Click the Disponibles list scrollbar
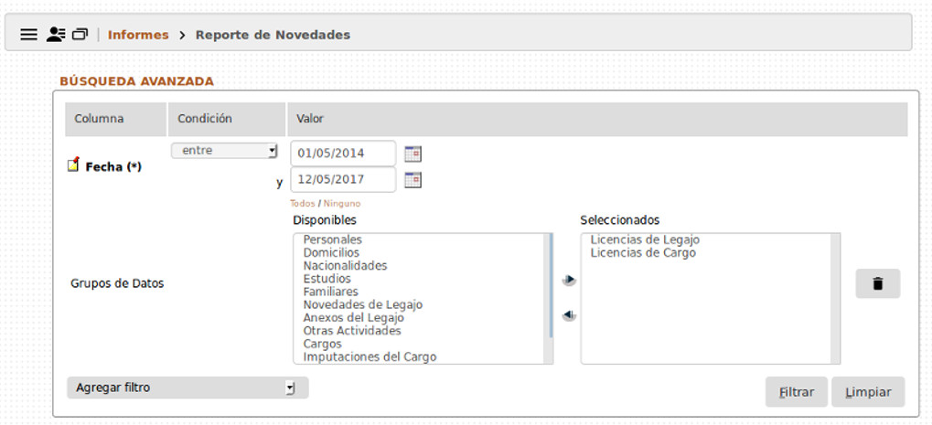932x425 pixels. (551, 283)
